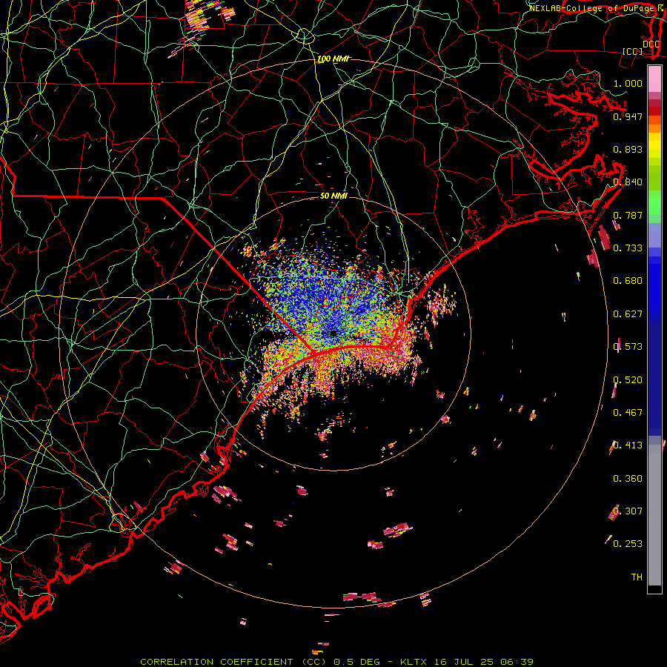Viewport: 667px width, 667px height.
Task: Select the 0.627 scale value
Action: [628, 314]
